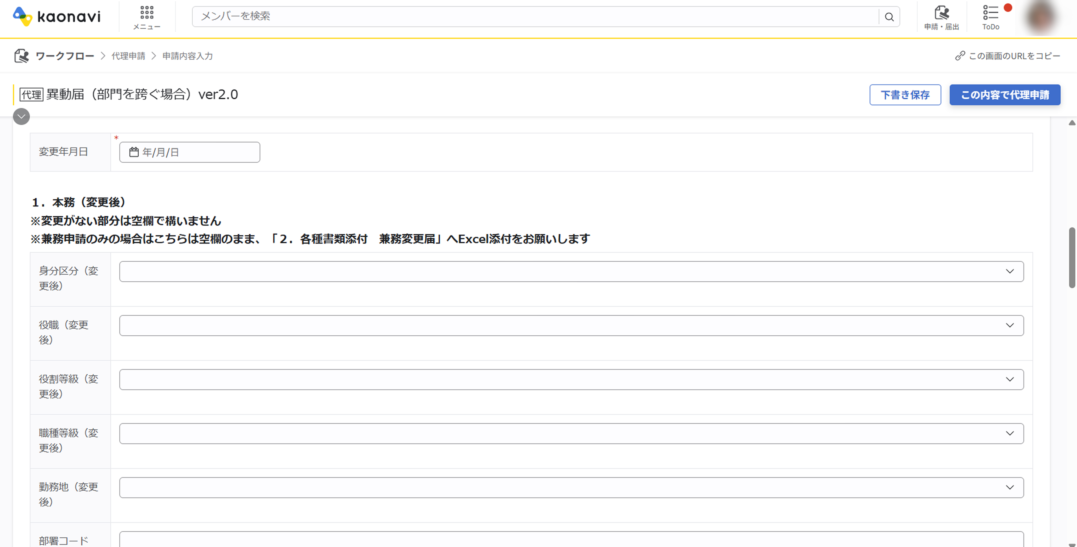Open the ToDo list icon

coord(991,13)
